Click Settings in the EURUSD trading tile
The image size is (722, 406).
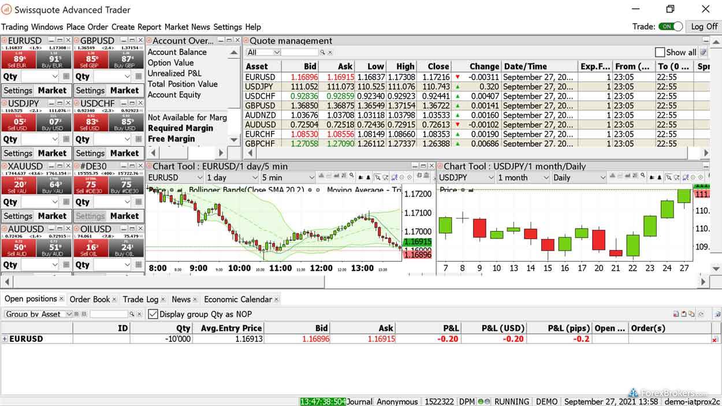[x=18, y=90]
